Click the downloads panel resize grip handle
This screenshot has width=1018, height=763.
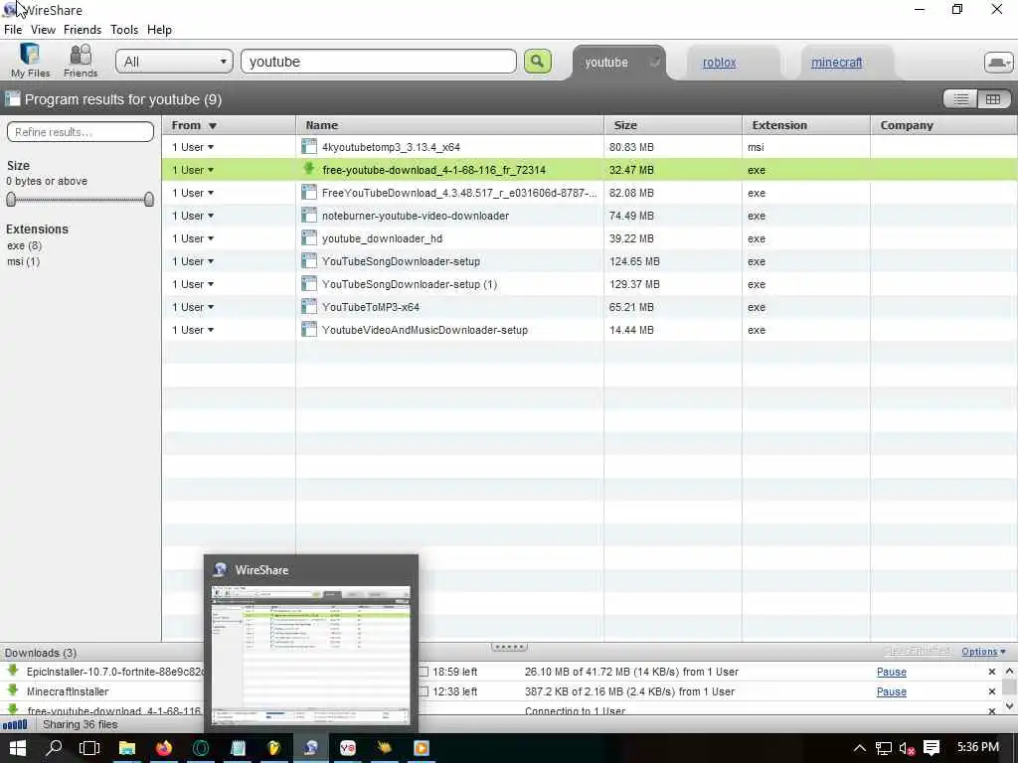click(x=509, y=647)
